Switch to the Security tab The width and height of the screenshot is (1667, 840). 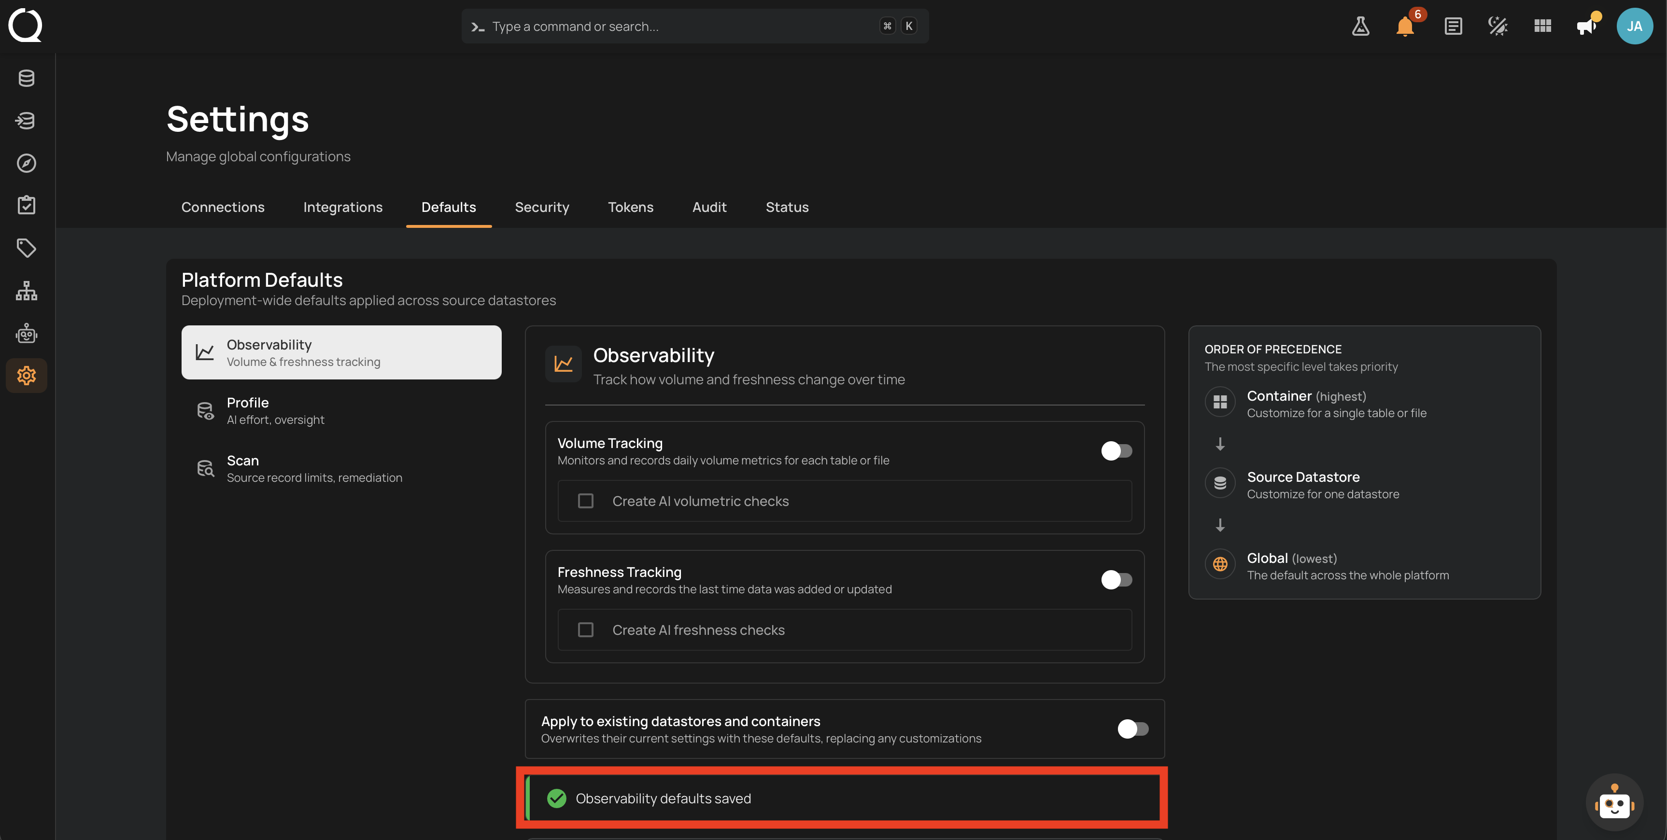pyautogui.click(x=542, y=207)
